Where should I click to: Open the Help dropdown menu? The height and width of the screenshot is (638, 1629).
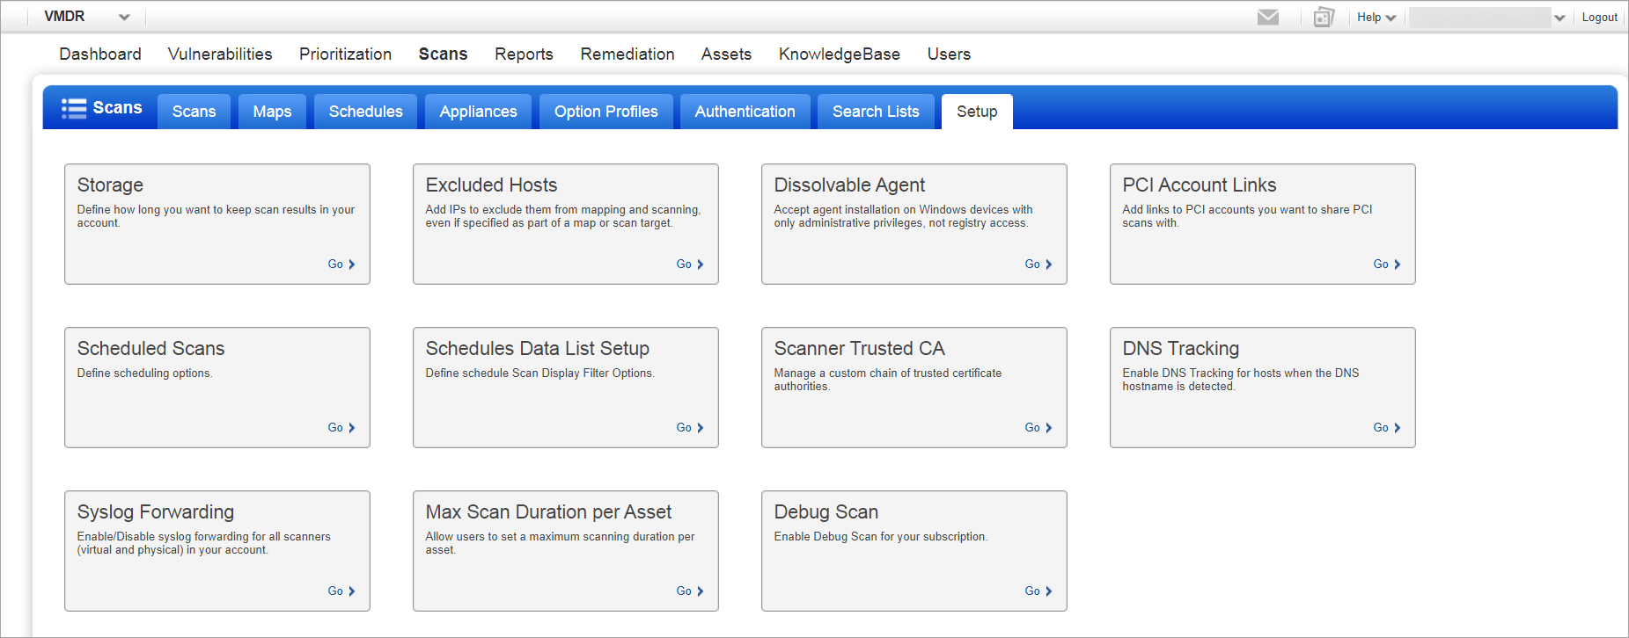click(x=1376, y=18)
